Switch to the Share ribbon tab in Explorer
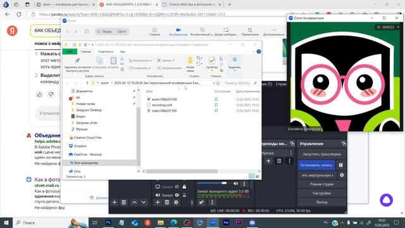The width and height of the screenshot is (405, 228). (106, 51)
